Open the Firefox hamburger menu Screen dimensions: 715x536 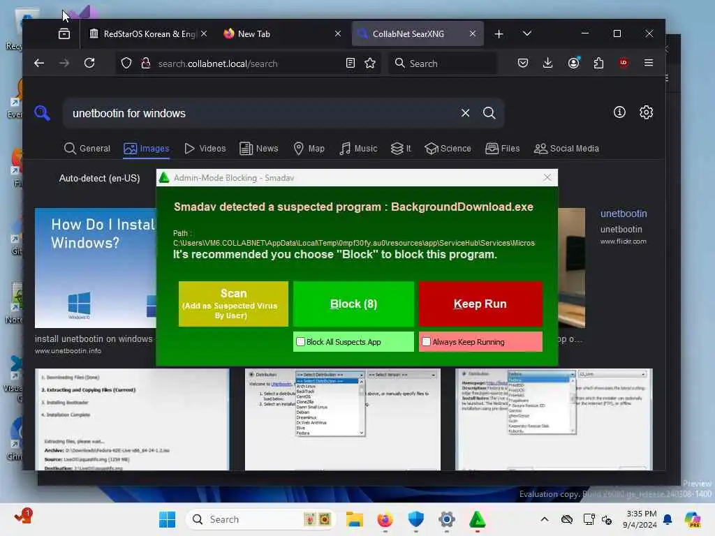(649, 63)
